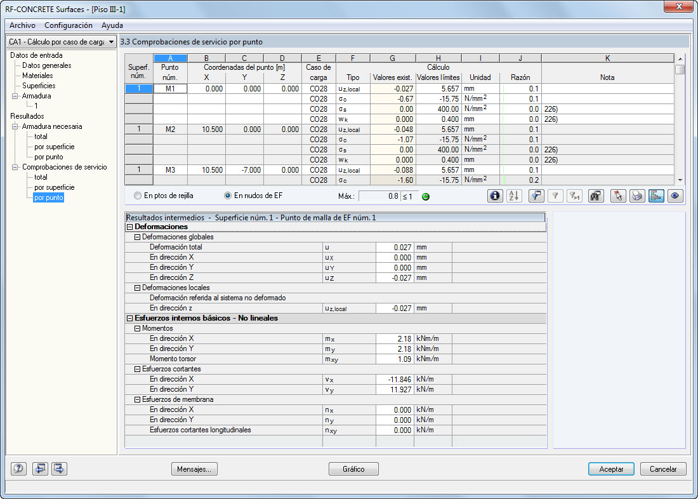
Task: Select 'por superficie' under Armadura necesaria
Action: tap(55, 147)
